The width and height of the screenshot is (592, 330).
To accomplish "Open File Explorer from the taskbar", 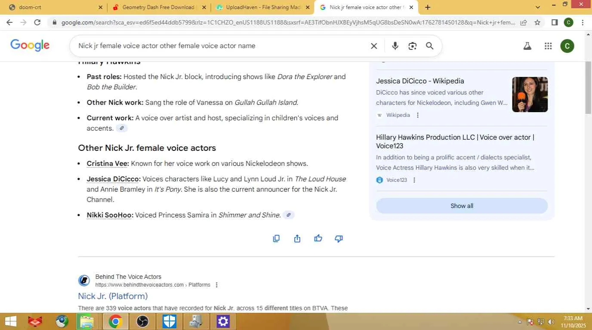I will coord(87,321).
